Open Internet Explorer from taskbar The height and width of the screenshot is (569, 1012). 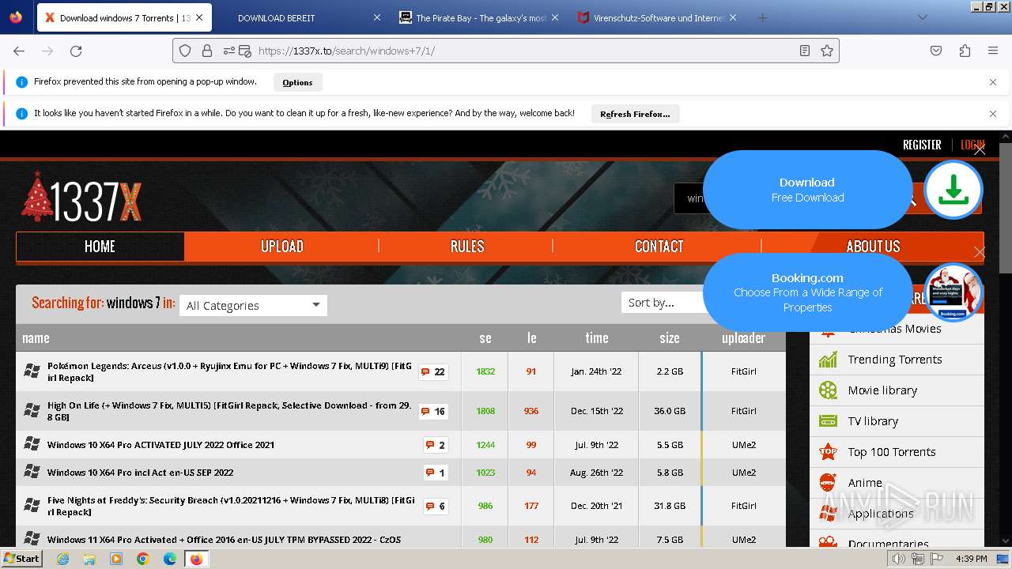pos(62,559)
